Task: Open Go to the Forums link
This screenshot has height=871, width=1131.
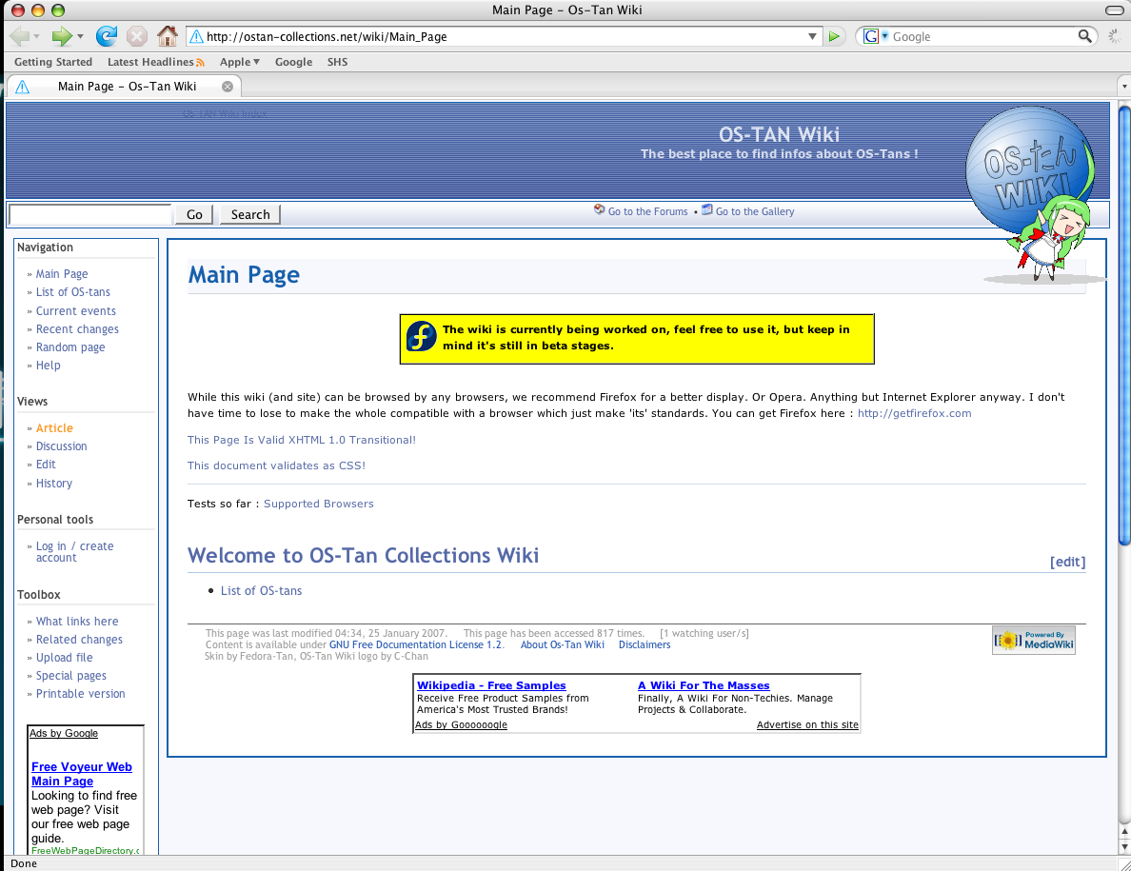Action: (x=647, y=211)
